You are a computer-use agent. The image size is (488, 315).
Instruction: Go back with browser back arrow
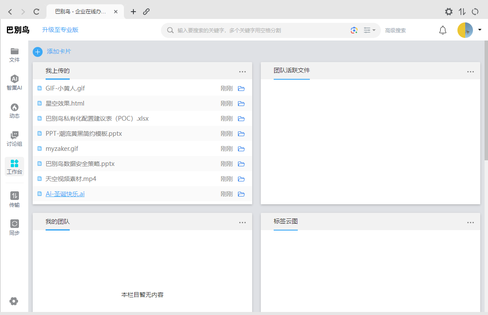click(x=10, y=12)
